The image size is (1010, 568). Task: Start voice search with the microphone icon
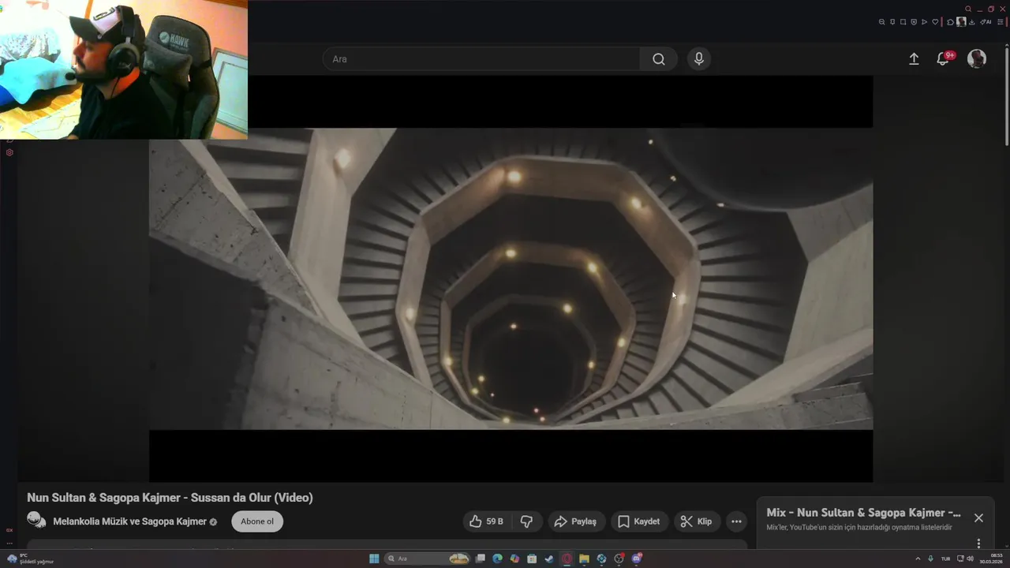coord(698,59)
